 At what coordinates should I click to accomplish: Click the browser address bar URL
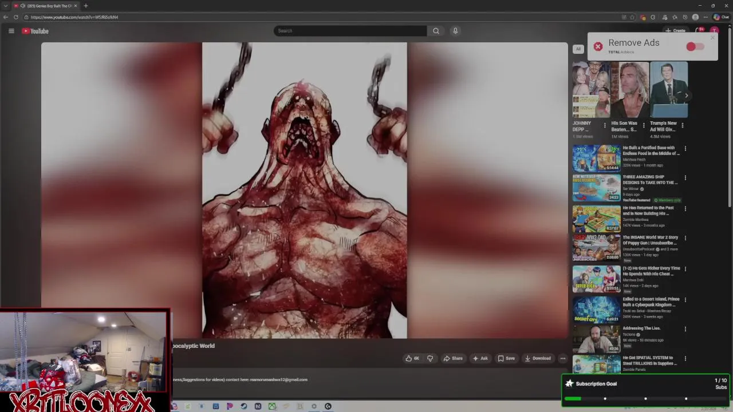click(x=74, y=17)
